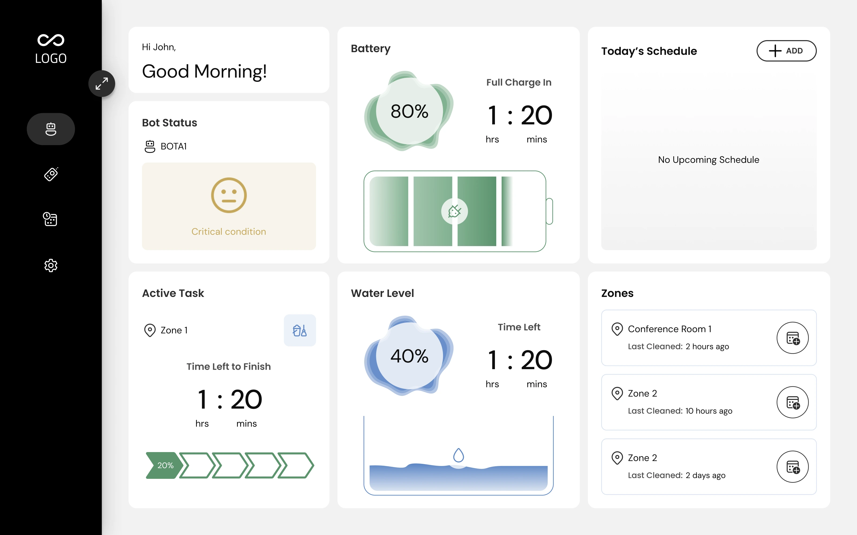Click the battery level bar graphic

pos(458,212)
